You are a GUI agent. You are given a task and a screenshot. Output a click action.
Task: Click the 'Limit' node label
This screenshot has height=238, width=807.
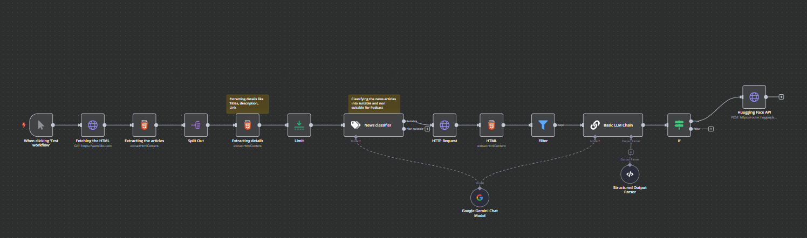click(x=299, y=141)
